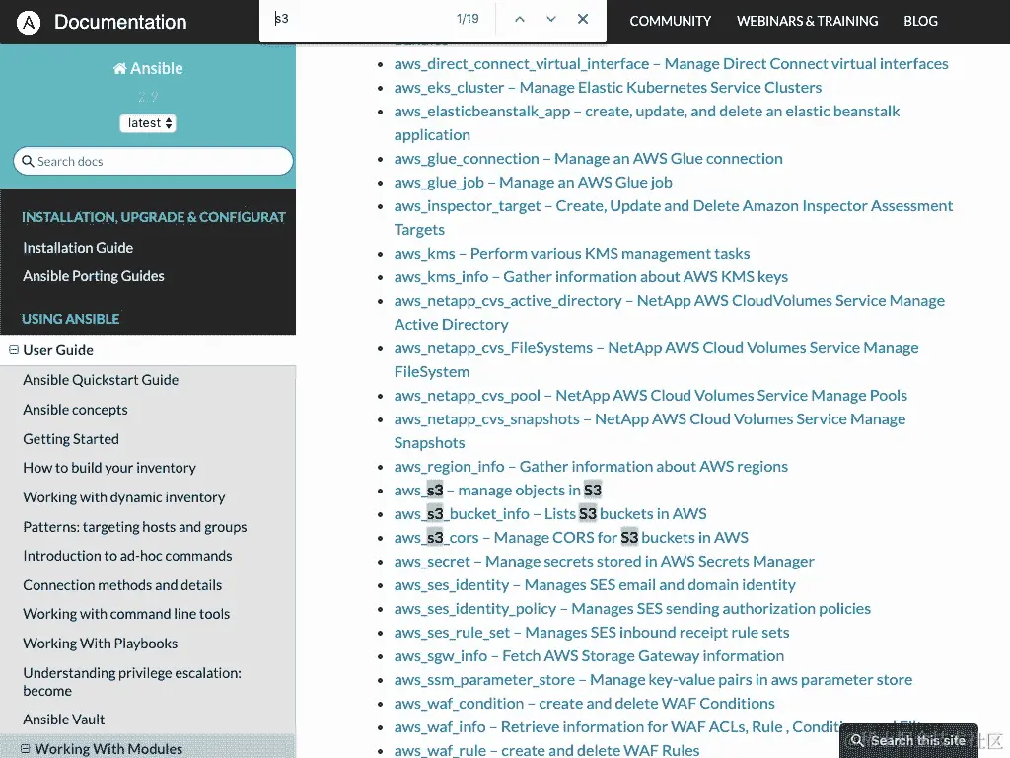Image resolution: width=1010 pixels, height=758 pixels.
Task: Open aws_sgw_info module link
Action: [590, 656]
